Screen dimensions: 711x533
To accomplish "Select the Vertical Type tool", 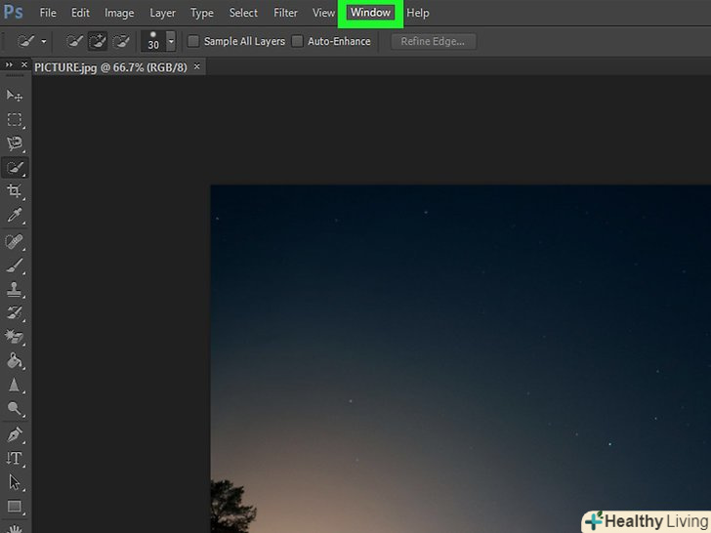I will point(14,458).
